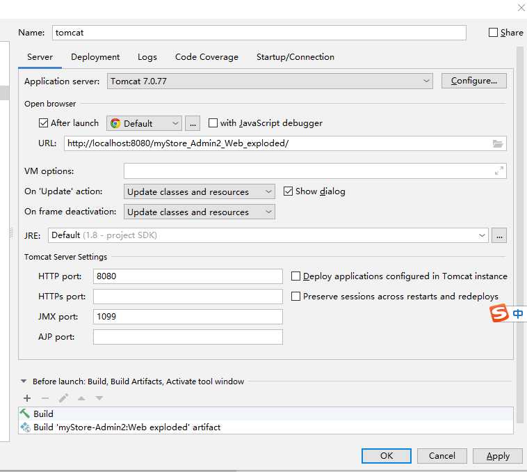Add a new before-launch task with plus icon
This screenshot has height=472, width=527.
pyautogui.click(x=27, y=398)
